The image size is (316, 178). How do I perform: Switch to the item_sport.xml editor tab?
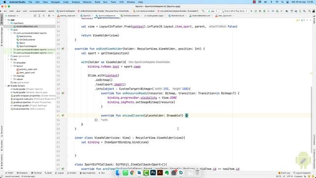pyautogui.click(x=225, y=15)
